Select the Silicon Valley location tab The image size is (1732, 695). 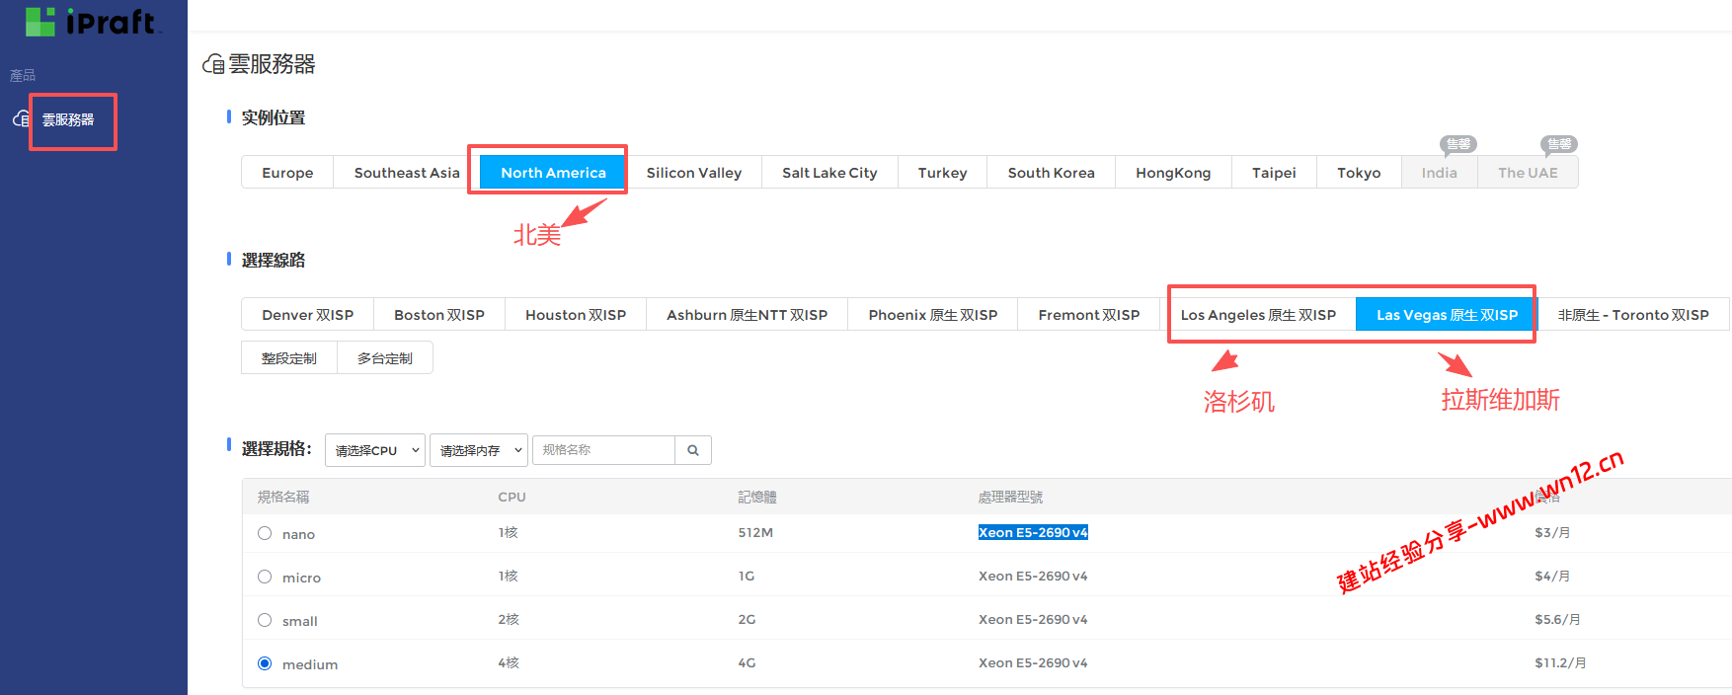click(693, 173)
